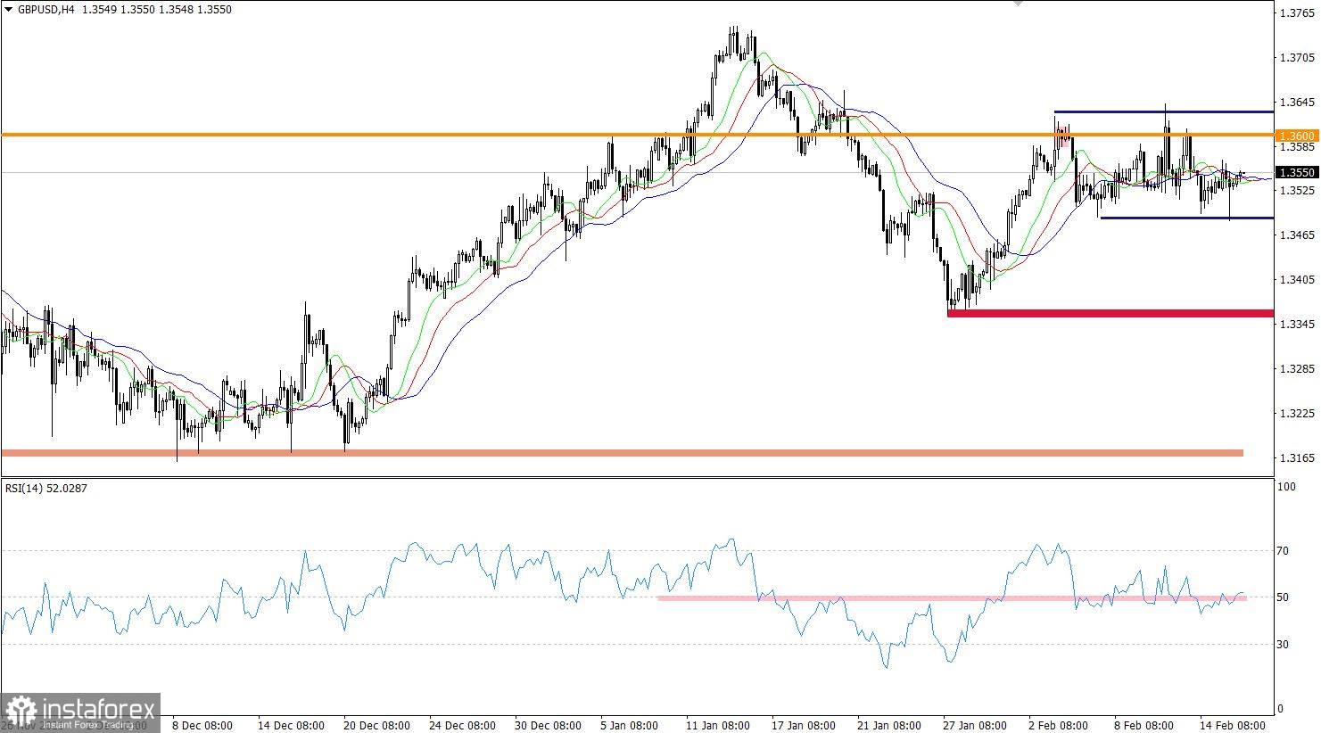Click the RSI scale value 100

tap(1286, 487)
